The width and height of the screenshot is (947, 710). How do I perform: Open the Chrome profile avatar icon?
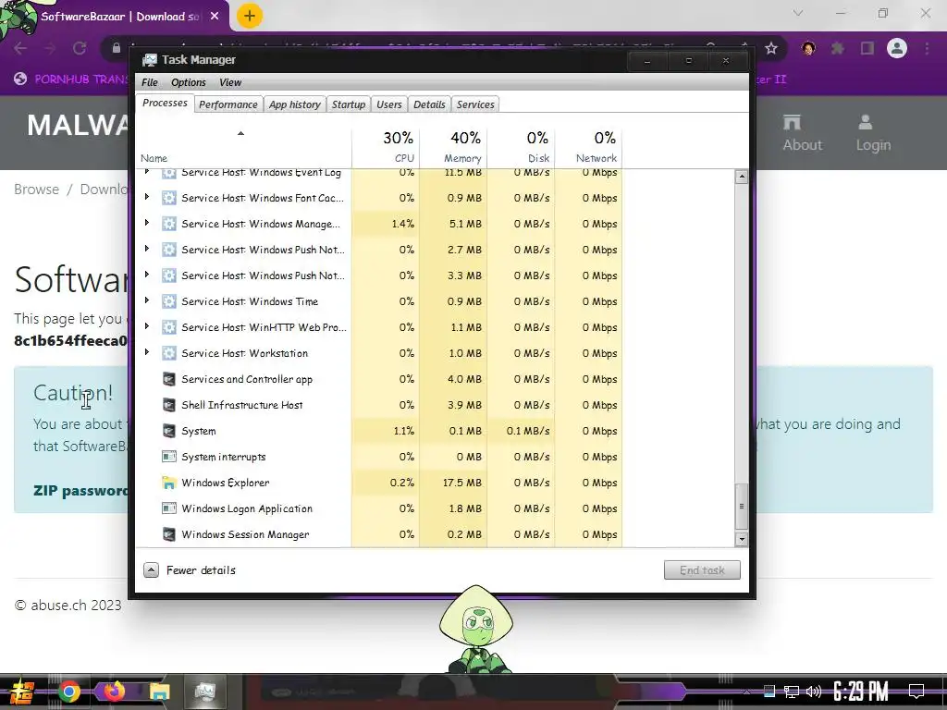coord(897,48)
